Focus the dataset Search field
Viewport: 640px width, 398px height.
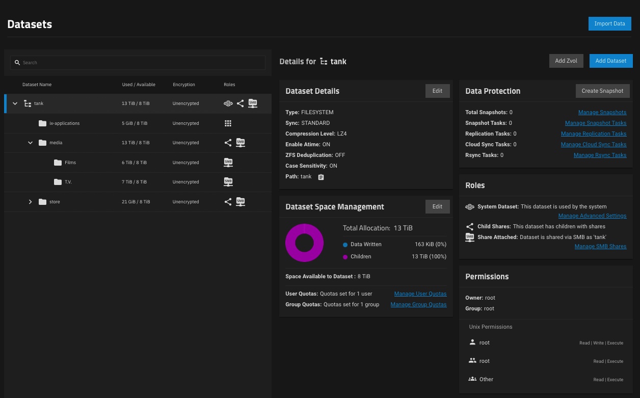point(138,63)
